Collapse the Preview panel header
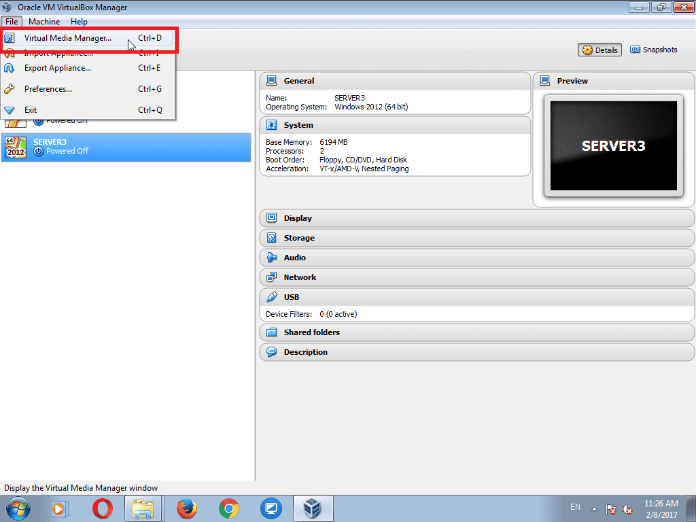Image resolution: width=696 pixels, height=522 pixels. (614, 81)
